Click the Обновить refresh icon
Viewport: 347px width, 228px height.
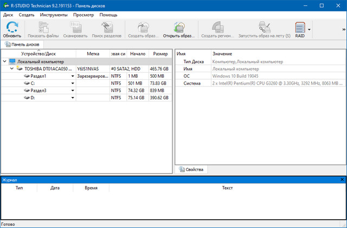point(12,27)
